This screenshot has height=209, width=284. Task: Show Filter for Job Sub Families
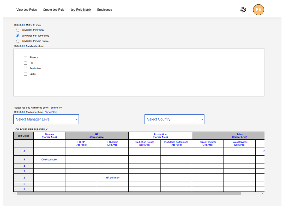click(57, 108)
